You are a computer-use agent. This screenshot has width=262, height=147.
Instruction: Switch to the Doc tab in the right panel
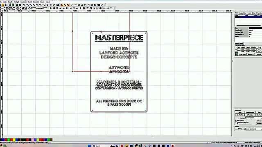point(245,13)
